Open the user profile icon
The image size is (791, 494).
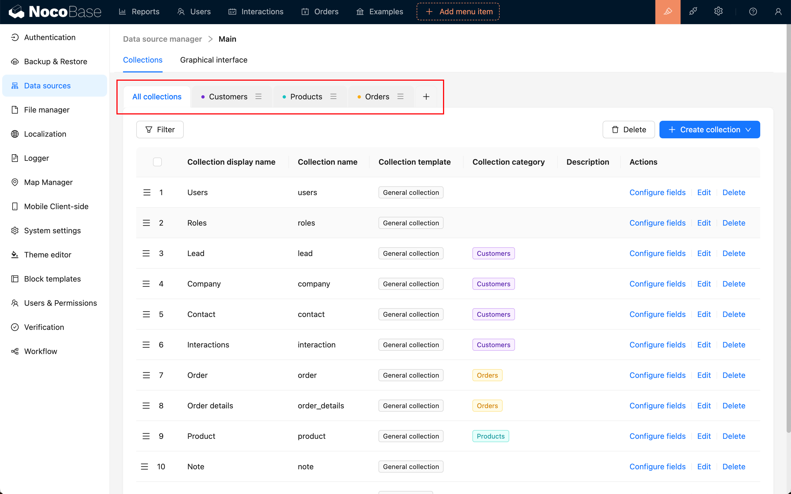[x=778, y=12]
